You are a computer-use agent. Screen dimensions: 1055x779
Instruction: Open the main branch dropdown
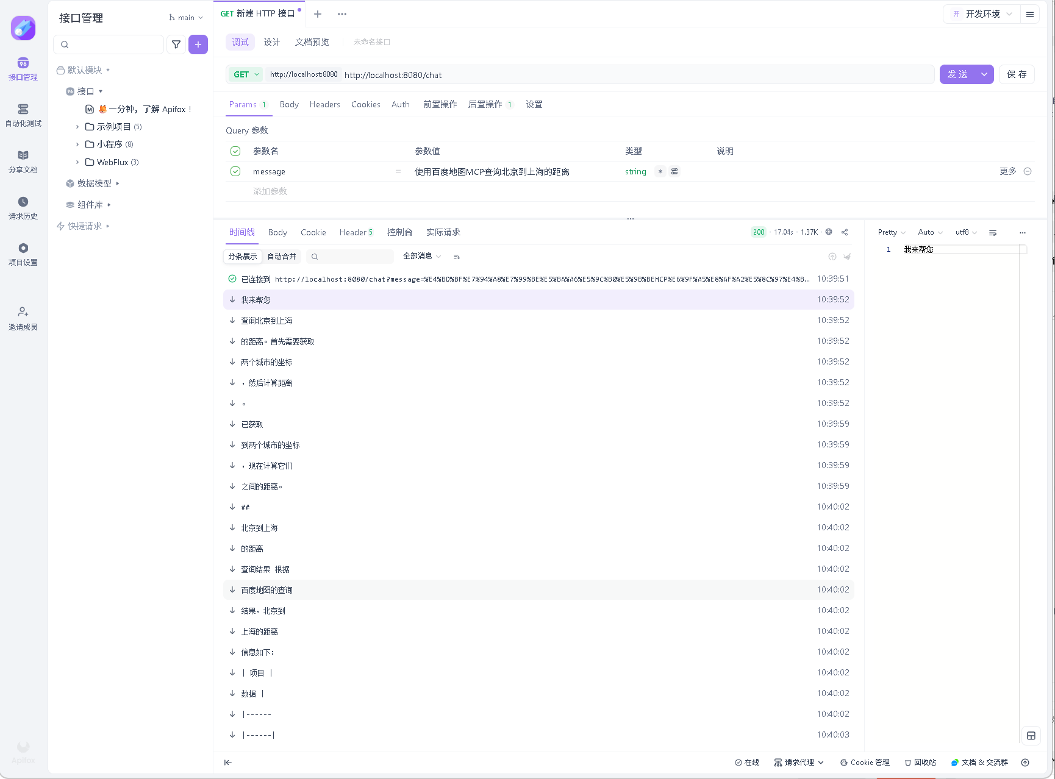[186, 18]
